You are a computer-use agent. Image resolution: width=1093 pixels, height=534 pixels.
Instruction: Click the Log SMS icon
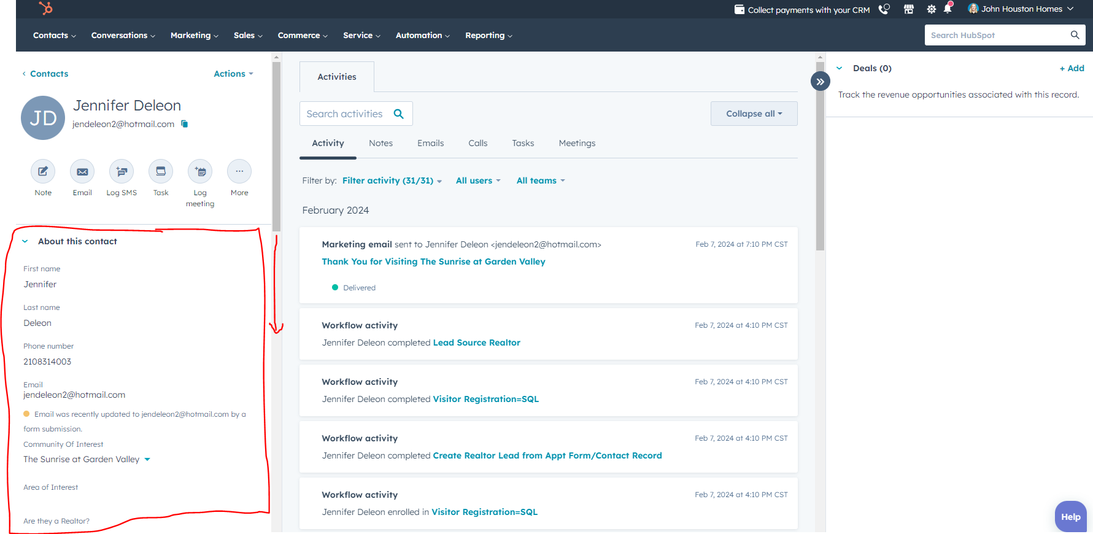(x=122, y=171)
